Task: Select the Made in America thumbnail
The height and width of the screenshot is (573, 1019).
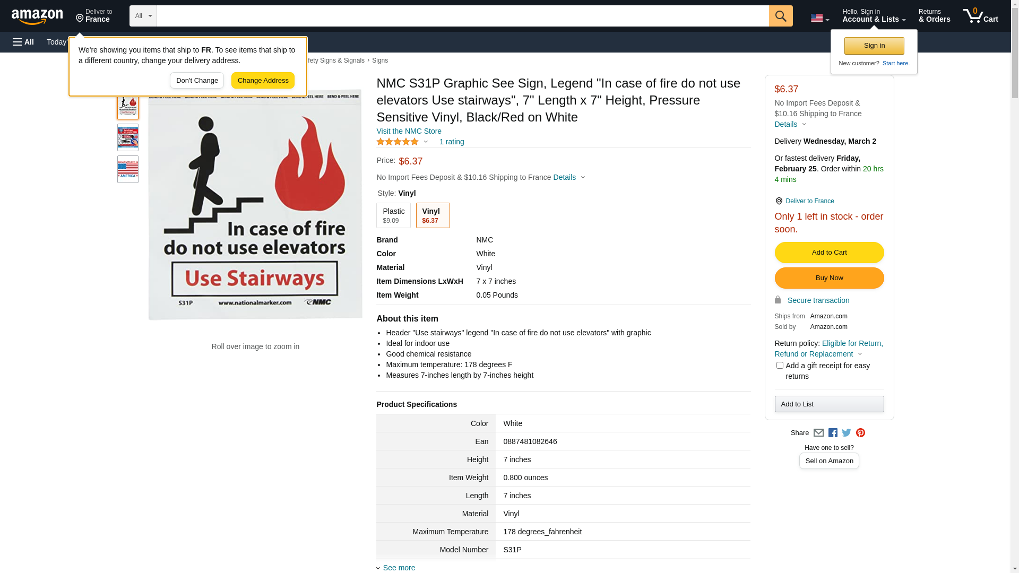Action: point(128,169)
